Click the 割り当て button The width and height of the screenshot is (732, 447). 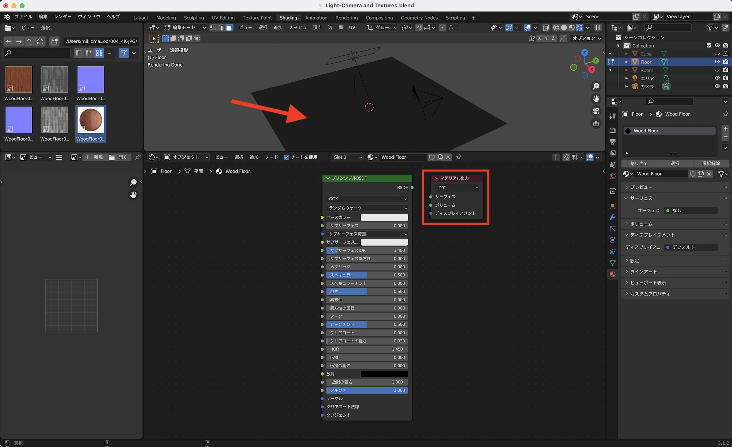639,164
